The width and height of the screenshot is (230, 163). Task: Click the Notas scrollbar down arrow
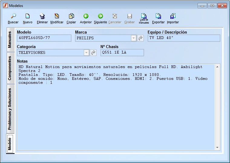click(x=217, y=148)
